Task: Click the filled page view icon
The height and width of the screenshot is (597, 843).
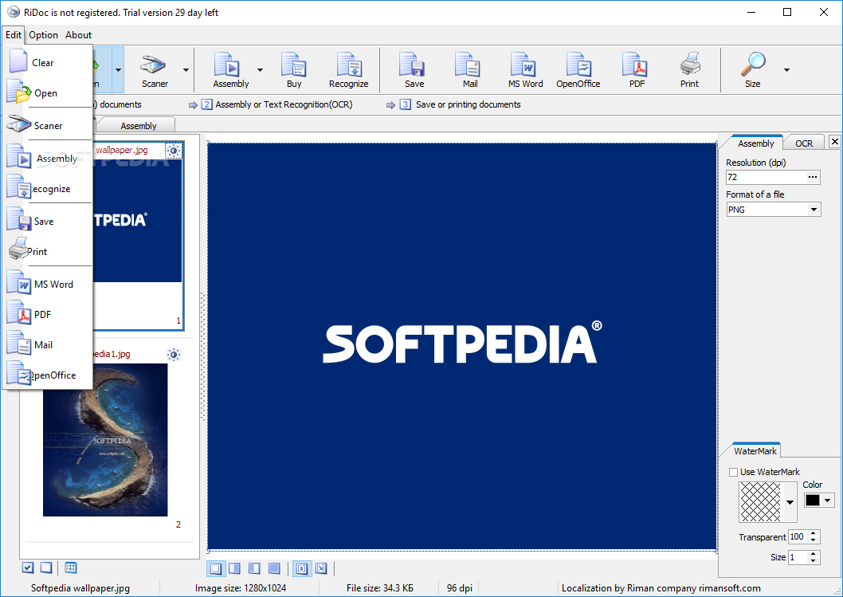Action: point(274,568)
